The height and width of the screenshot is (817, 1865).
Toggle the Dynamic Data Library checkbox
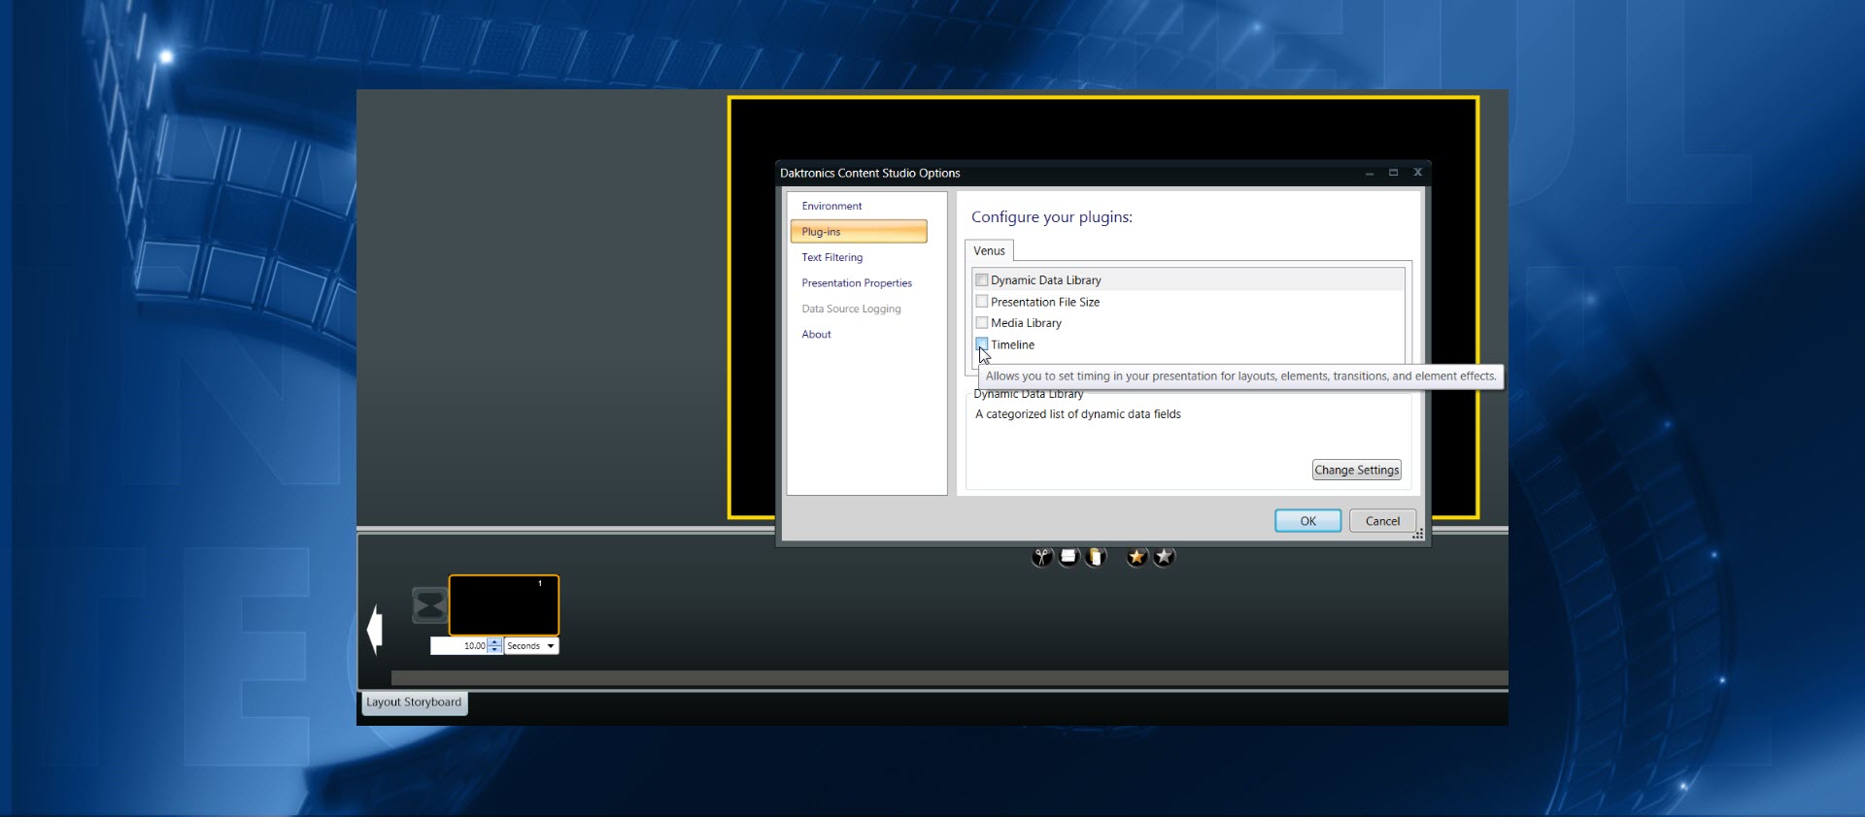tap(981, 280)
